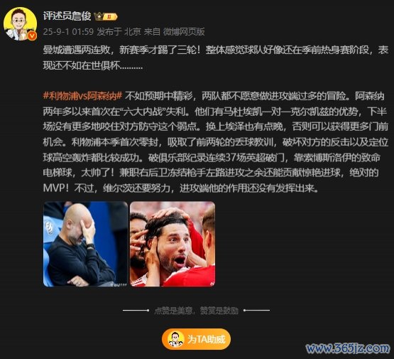Open the 微博网页版 source link
394x359 pixels.
(x=184, y=32)
